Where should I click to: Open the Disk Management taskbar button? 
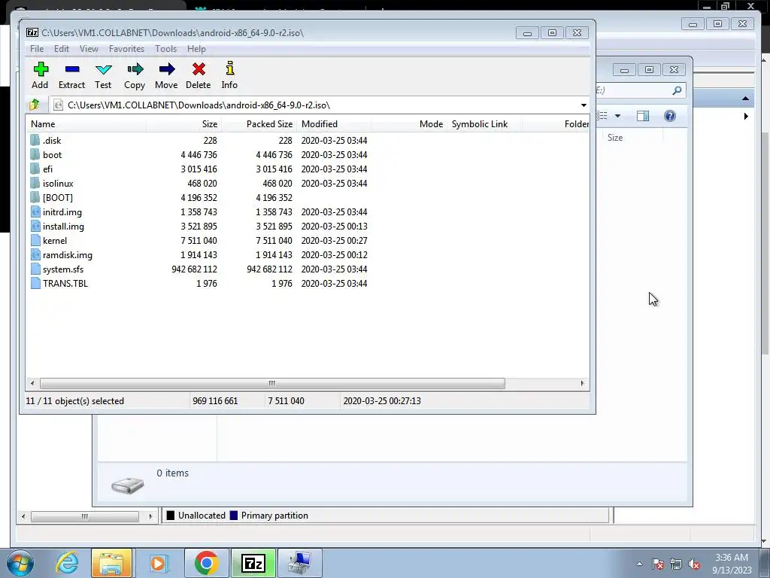(x=299, y=563)
